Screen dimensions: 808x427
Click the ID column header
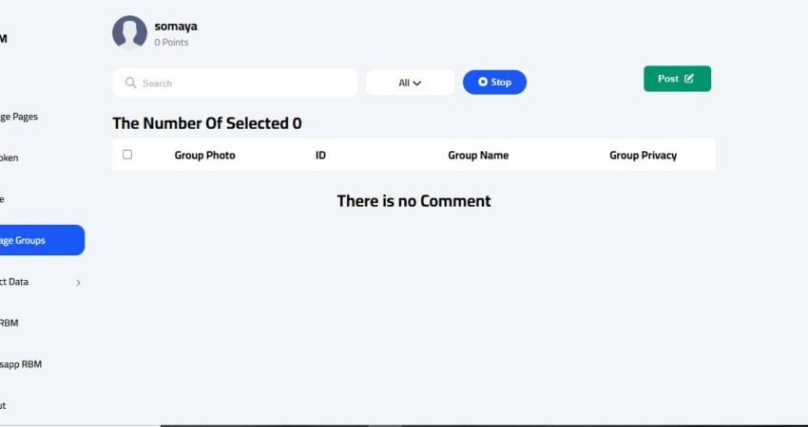tap(320, 156)
